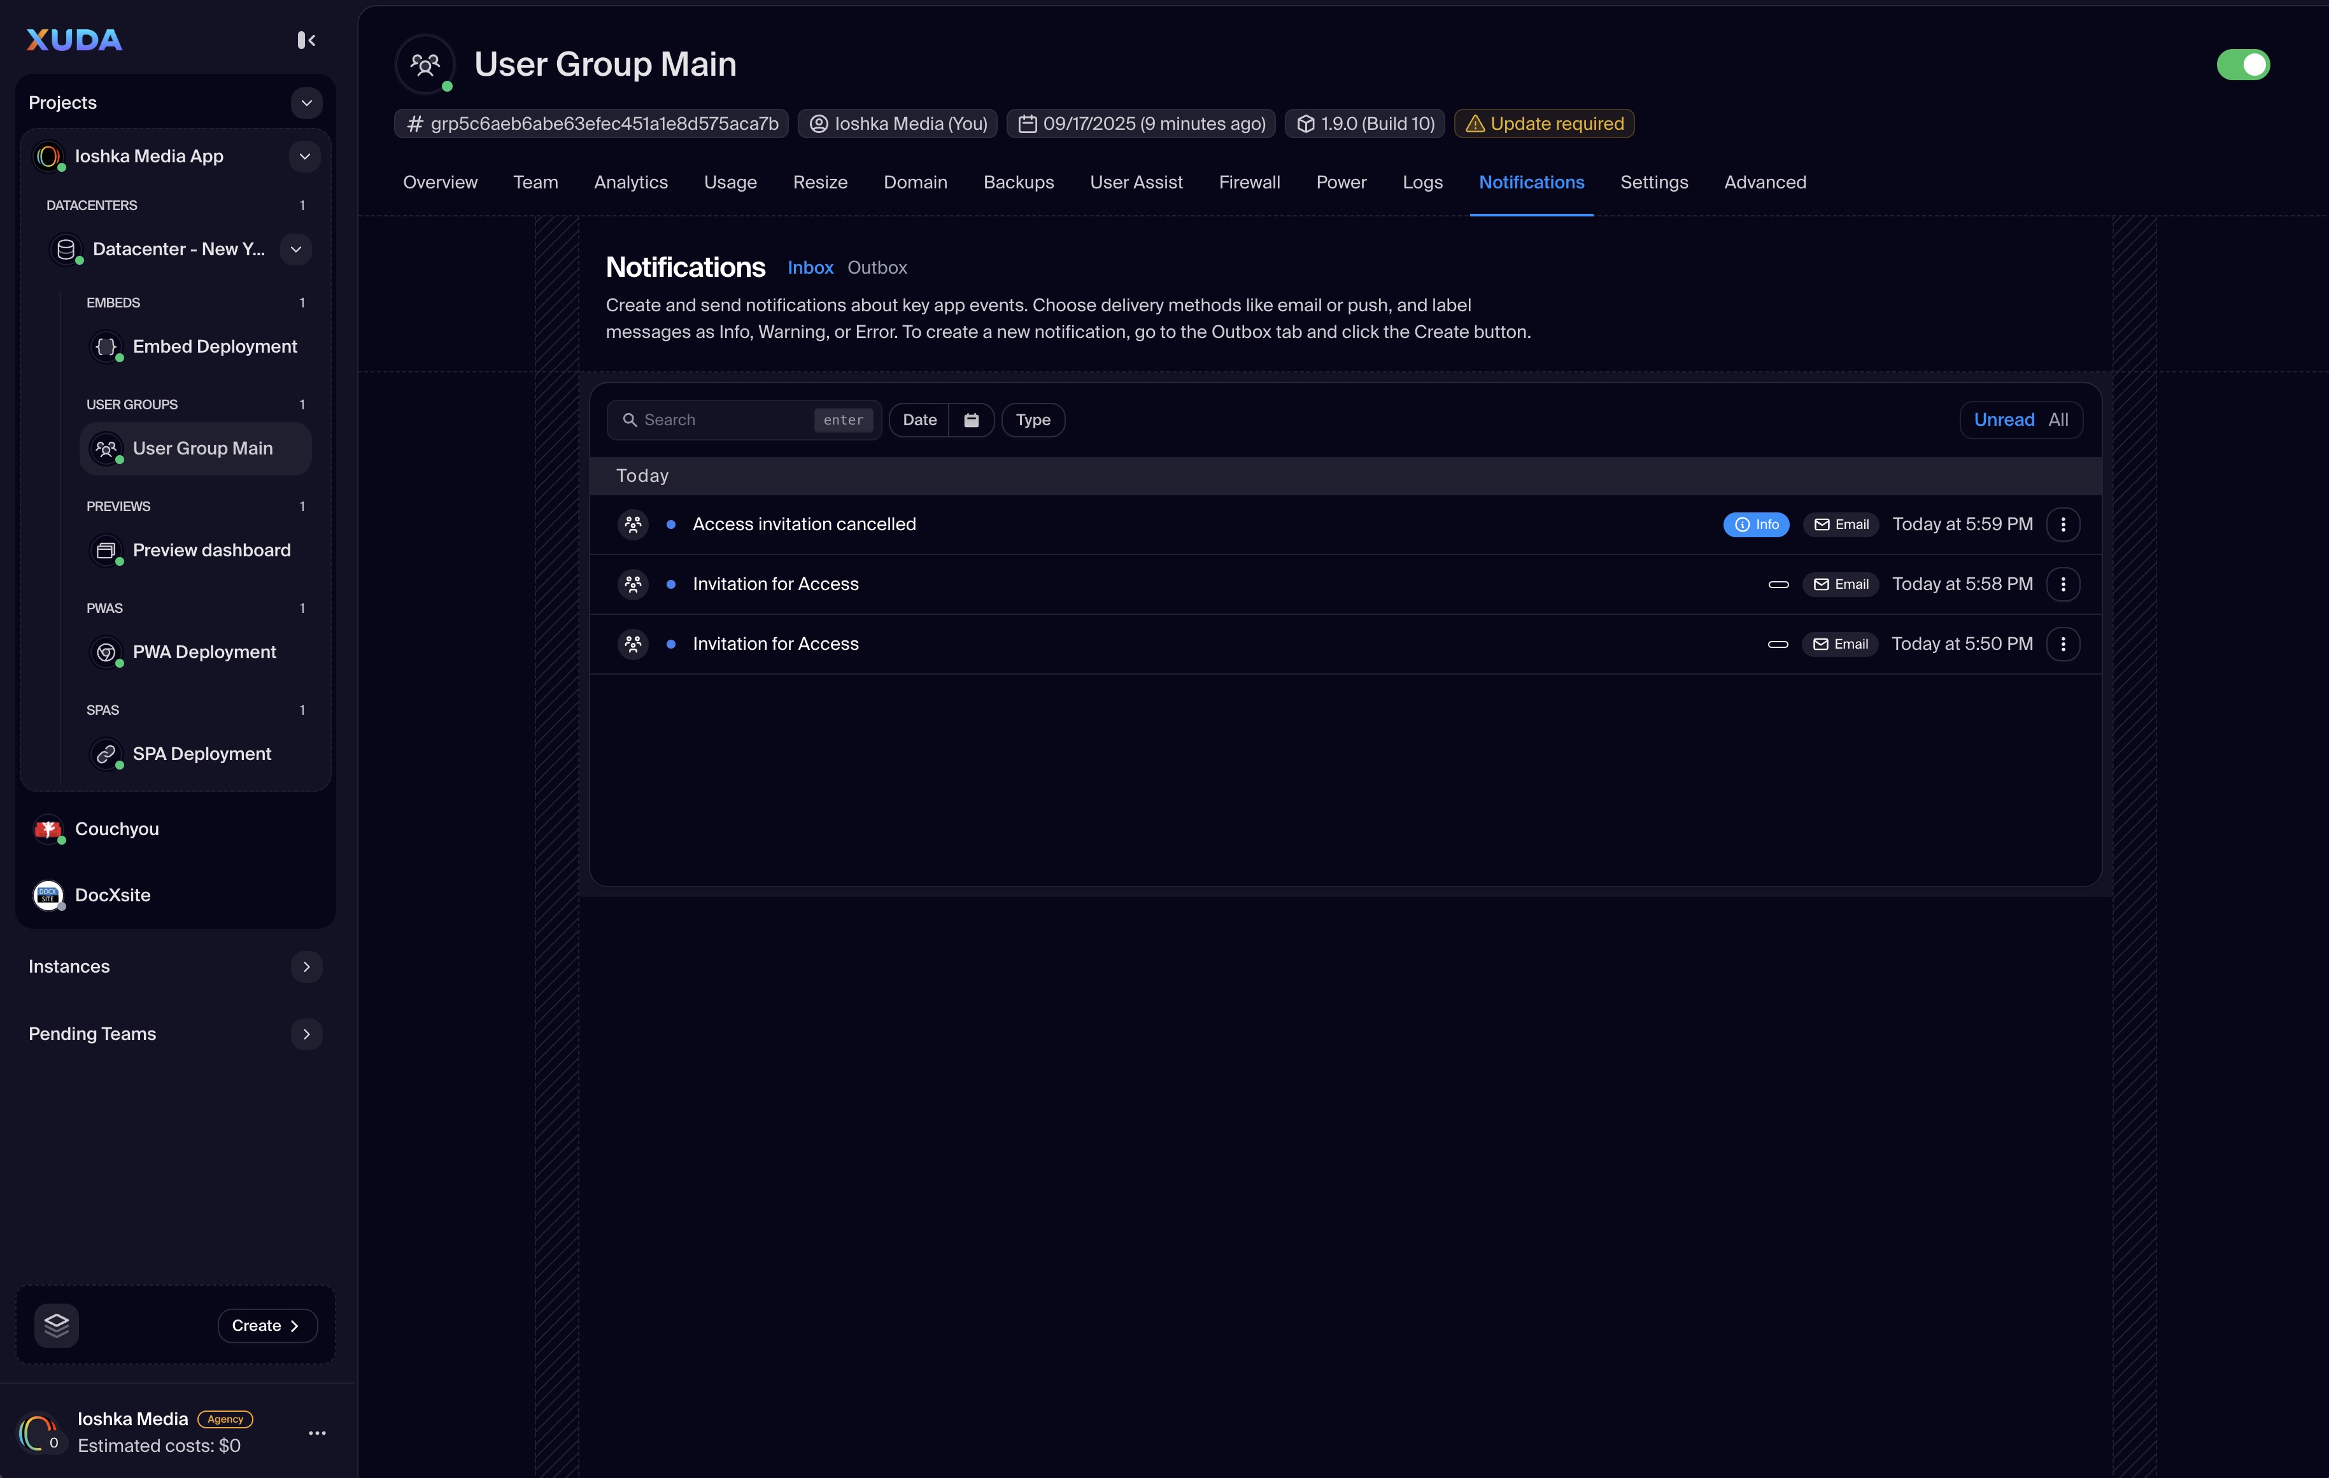
Task: Expand the Pending Teams section
Action: click(307, 1034)
